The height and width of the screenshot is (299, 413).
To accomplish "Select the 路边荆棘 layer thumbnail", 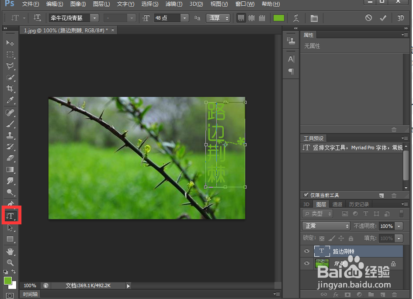I will 322,251.
